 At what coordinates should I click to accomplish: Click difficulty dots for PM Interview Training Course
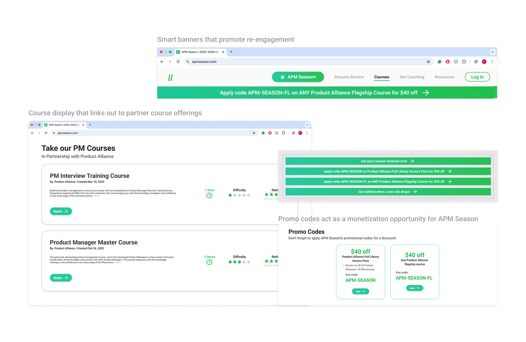239,195
